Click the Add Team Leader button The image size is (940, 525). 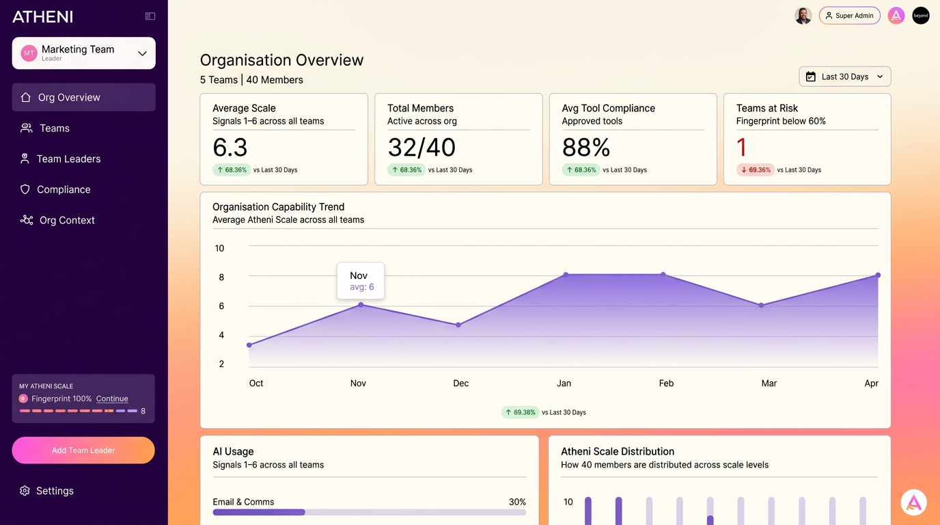coord(83,450)
